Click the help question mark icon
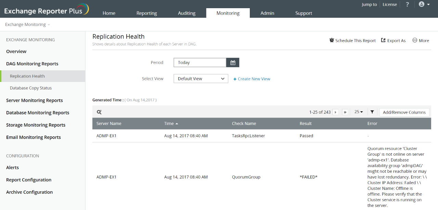 pos(407,4)
